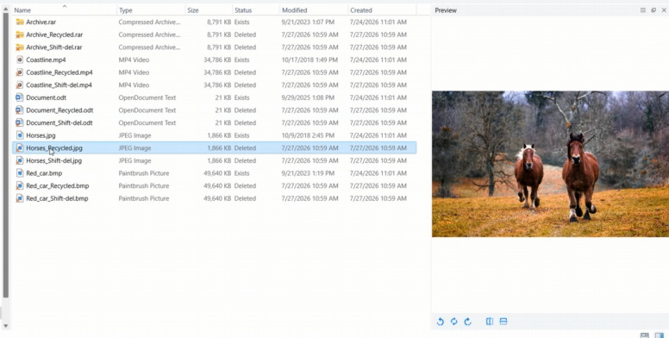Click the Coastline_Shift-del.mp4 video icon
Viewport: 669px width, 338px height.
[x=20, y=84]
